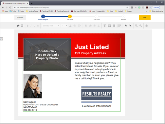Open the Apps bookmark
Image resolution: width=165 pixels, height=124 pixels.
[x=5, y=11]
